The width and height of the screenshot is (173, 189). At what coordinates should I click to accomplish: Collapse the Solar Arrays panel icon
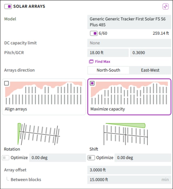tap(165, 6)
